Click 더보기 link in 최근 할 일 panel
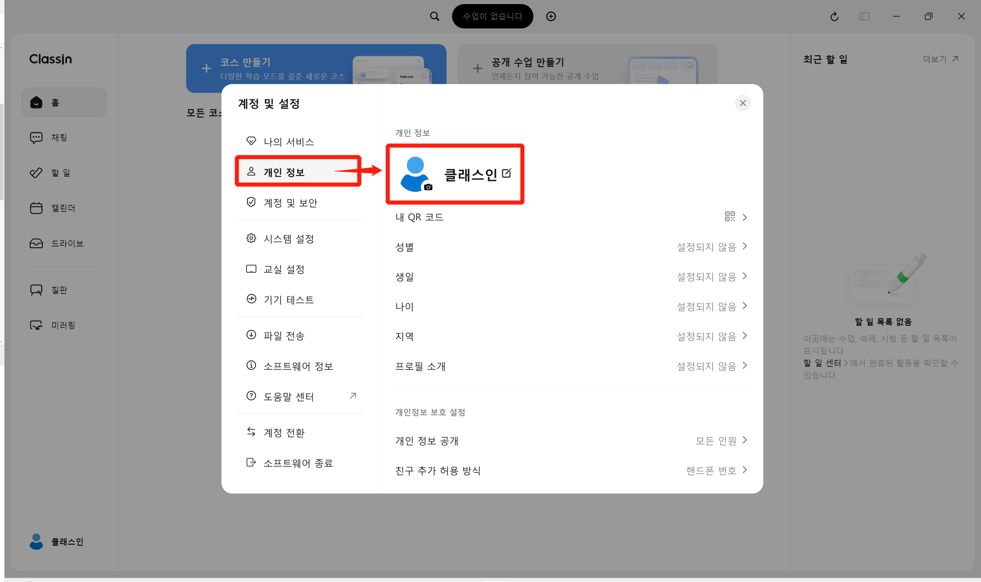 pyautogui.click(x=941, y=59)
